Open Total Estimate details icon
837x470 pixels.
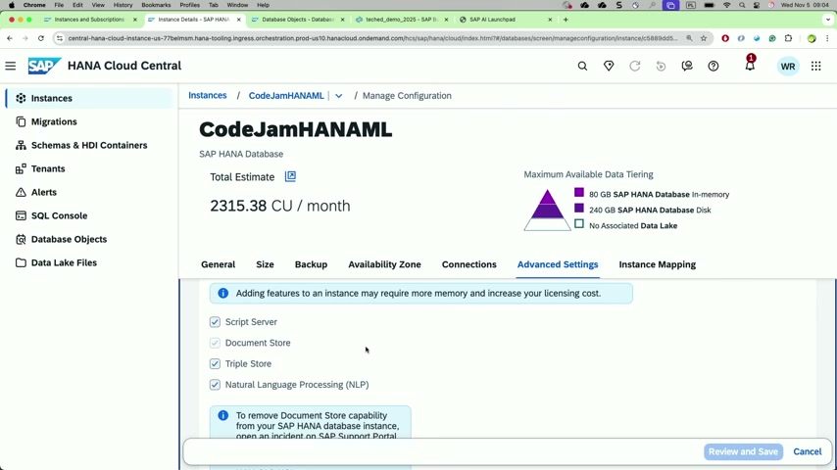click(290, 176)
